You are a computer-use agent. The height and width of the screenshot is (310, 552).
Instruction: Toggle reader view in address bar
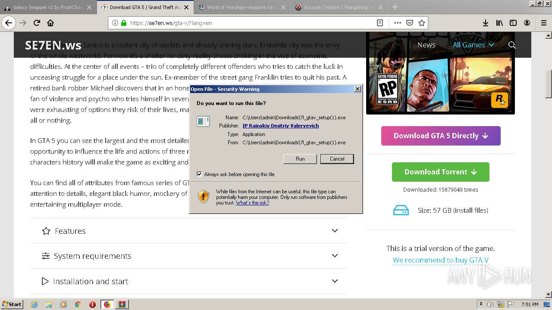pyautogui.click(x=380, y=23)
